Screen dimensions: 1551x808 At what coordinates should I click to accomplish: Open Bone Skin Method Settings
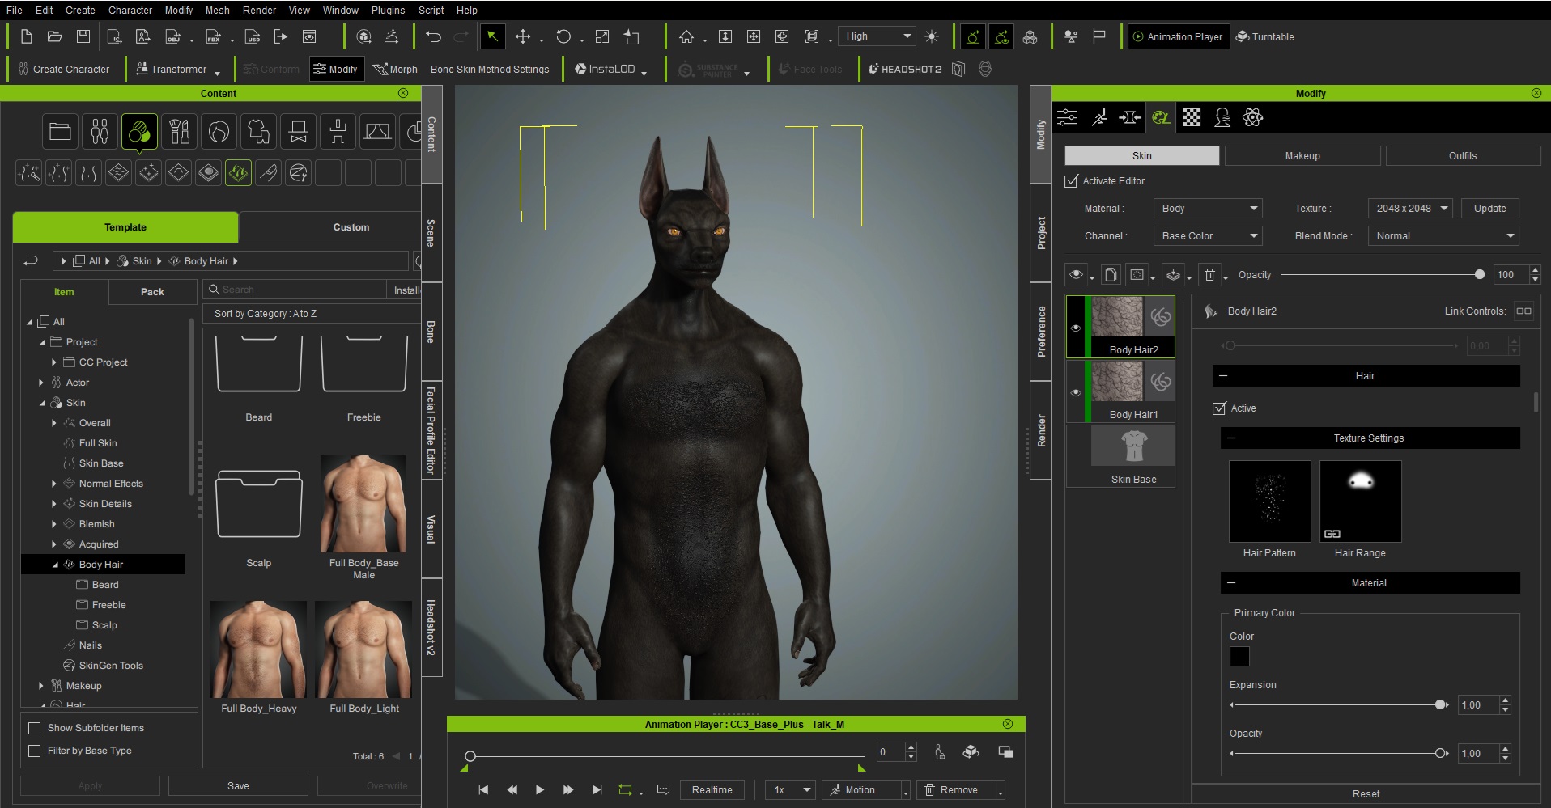490,69
